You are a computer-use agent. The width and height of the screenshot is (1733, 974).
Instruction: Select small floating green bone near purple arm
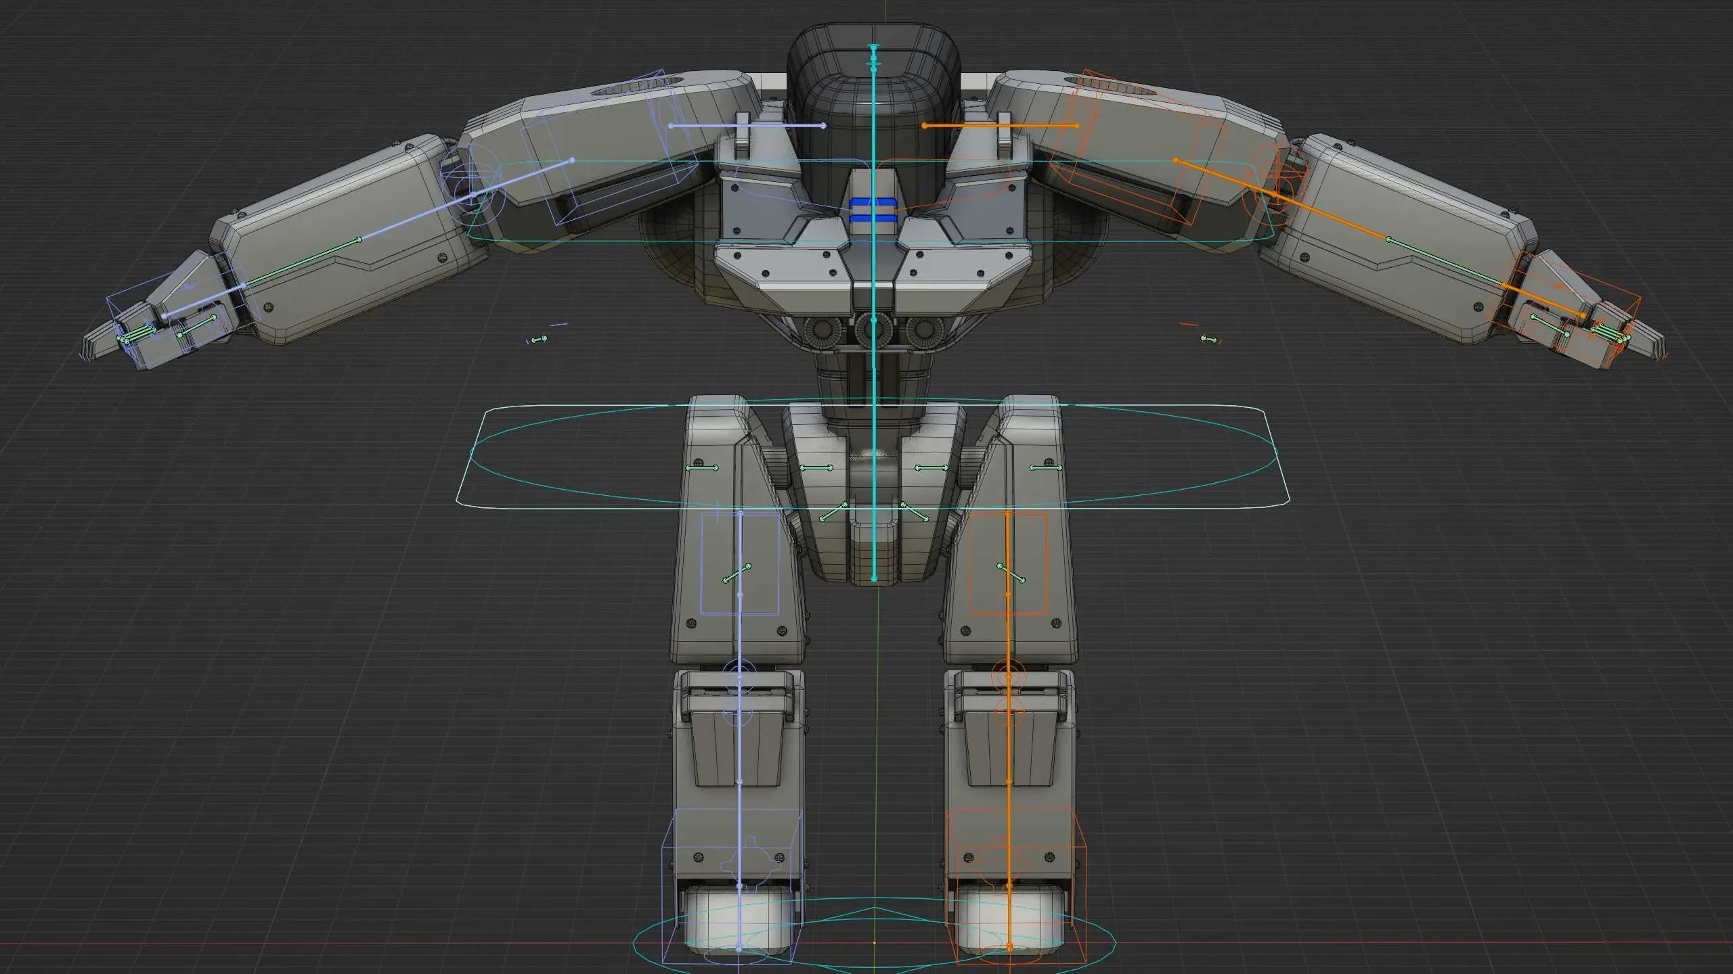pos(539,340)
